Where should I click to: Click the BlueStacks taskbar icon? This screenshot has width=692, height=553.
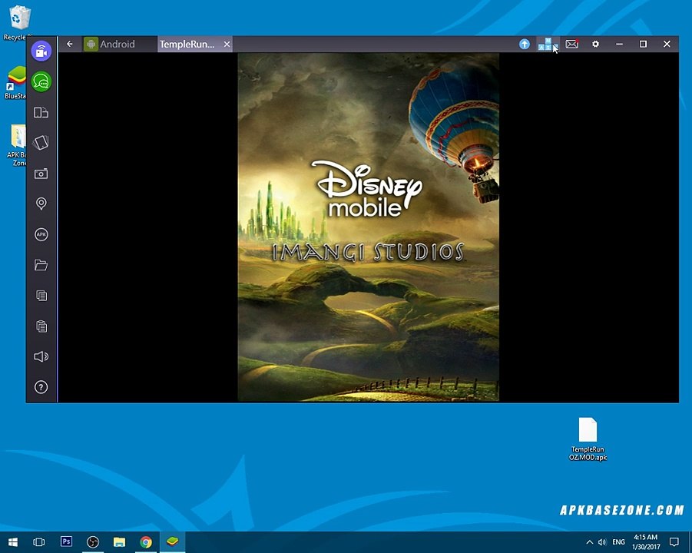(x=173, y=541)
